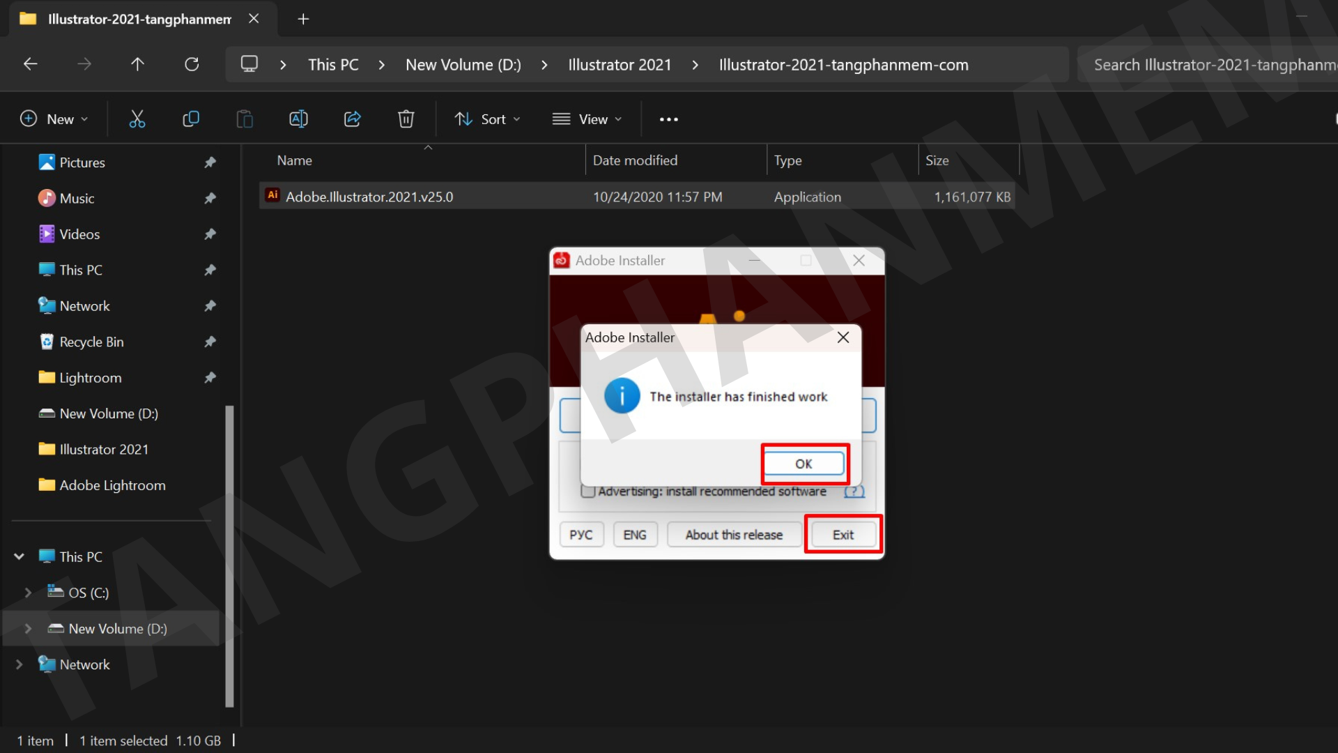Click the pin icon beside Lightroom
This screenshot has height=753, width=1338.
(210, 378)
